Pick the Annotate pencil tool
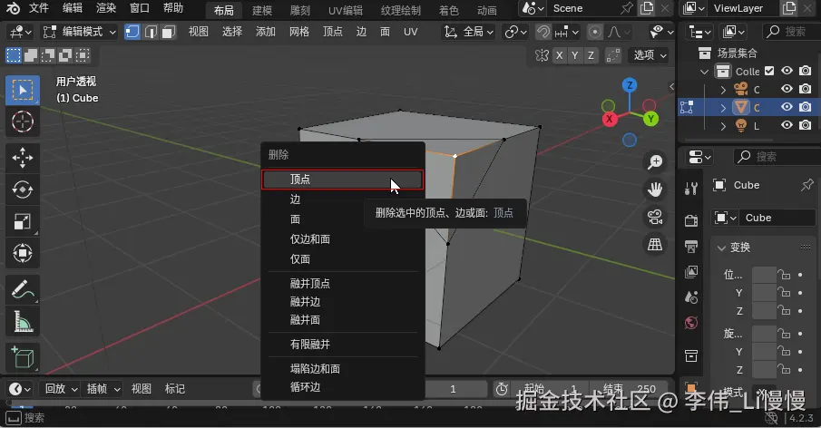Image resolution: width=821 pixels, height=428 pixels. (x=22, y=289)
